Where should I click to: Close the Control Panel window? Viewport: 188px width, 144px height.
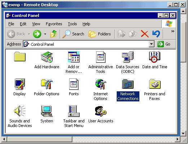point(173,16)
